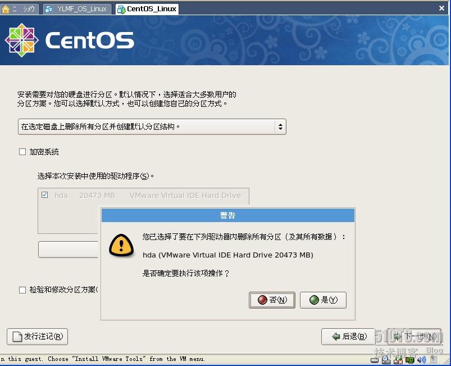
Task: Confirm with the 是(Y) button
Action: [323, 300]
